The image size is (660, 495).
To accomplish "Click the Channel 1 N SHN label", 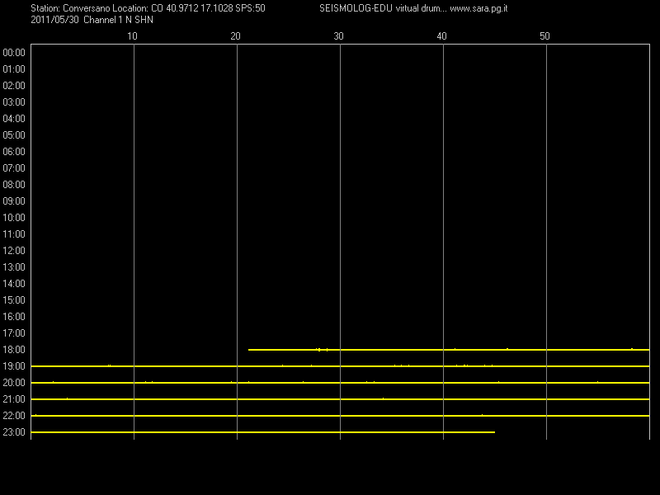I will [x=119, y=20].
